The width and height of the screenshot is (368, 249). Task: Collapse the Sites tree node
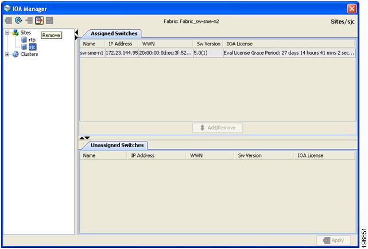[7, 33]
